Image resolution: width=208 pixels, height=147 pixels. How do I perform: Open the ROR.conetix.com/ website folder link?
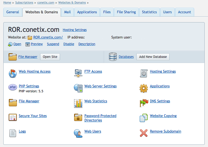(48, 37)
